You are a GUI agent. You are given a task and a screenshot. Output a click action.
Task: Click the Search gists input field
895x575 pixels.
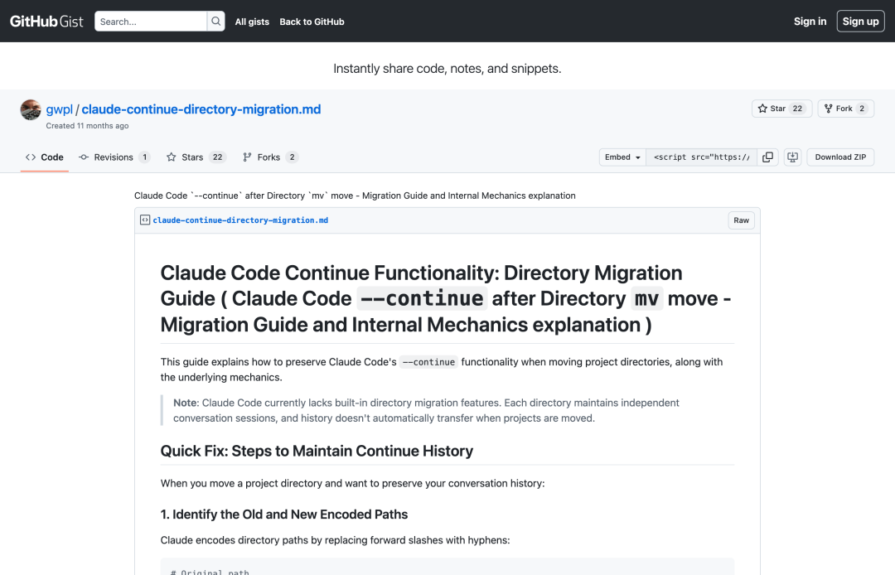[151, 22]
